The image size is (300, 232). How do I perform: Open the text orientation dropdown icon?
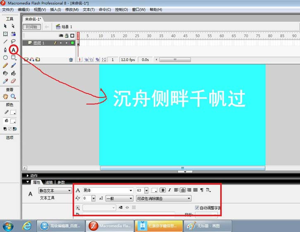tap(208, 190)
